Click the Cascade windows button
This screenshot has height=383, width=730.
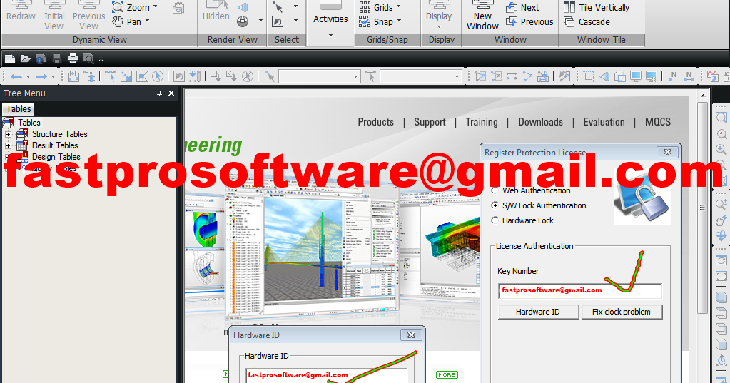587,21
